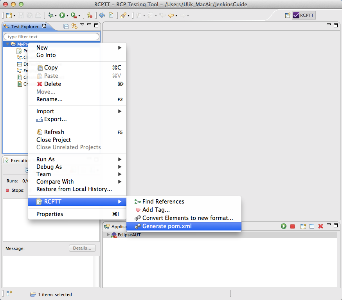Select the highlighted RCPTT menu entry

tap(77, 202)
